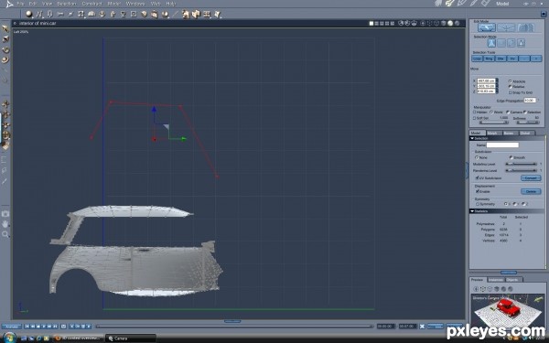
Task: Click the plus grow-selection button
Action: click(536, 59)
